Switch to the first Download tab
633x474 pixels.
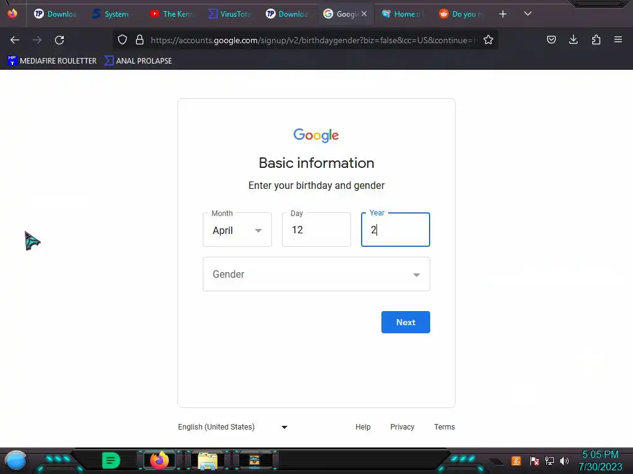55,14
